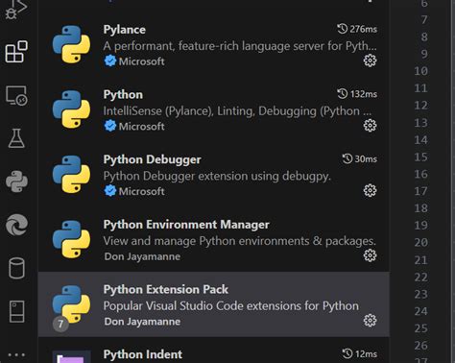Open Python Indent extension title

pos(143,354)
